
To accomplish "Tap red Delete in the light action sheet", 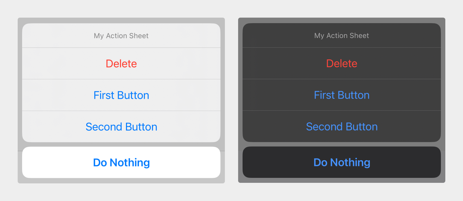I will tap(121, 64).
